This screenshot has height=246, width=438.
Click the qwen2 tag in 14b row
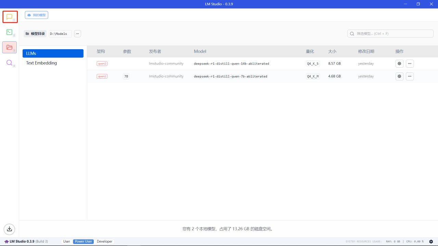tap(102, 64)
